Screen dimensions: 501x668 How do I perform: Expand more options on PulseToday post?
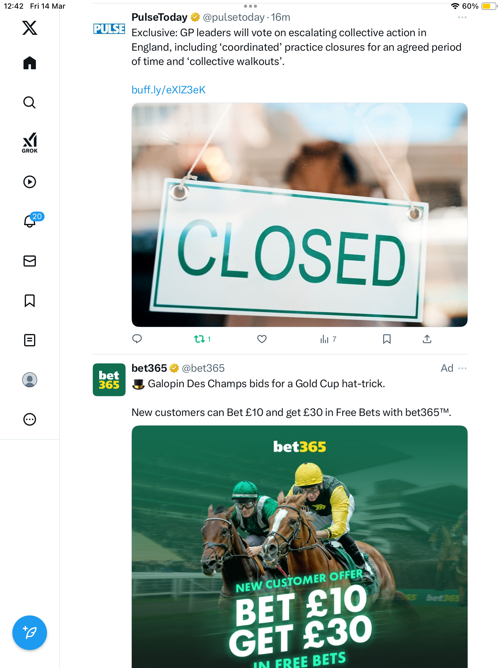coord(462,17)
